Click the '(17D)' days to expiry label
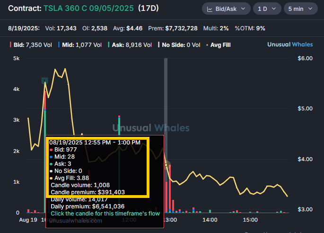This screenshot has width=324, height=233. tap(149, 8)
